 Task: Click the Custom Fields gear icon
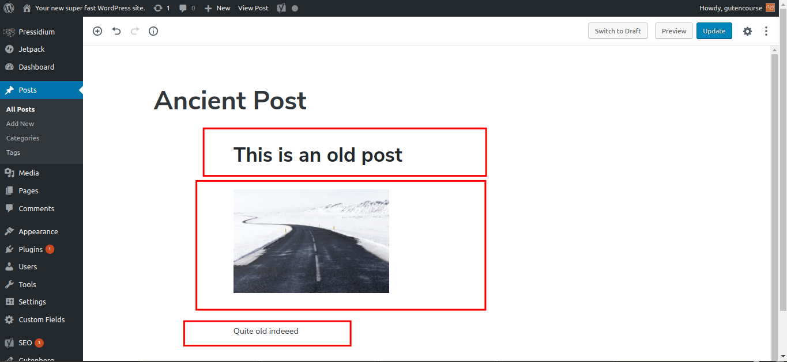[x=9, y=319]
